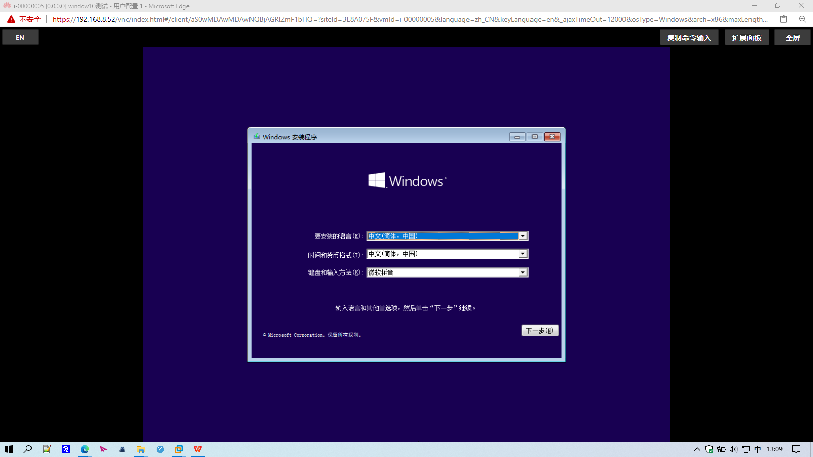Open File Explorer from the taskbar

click(141, 449)
